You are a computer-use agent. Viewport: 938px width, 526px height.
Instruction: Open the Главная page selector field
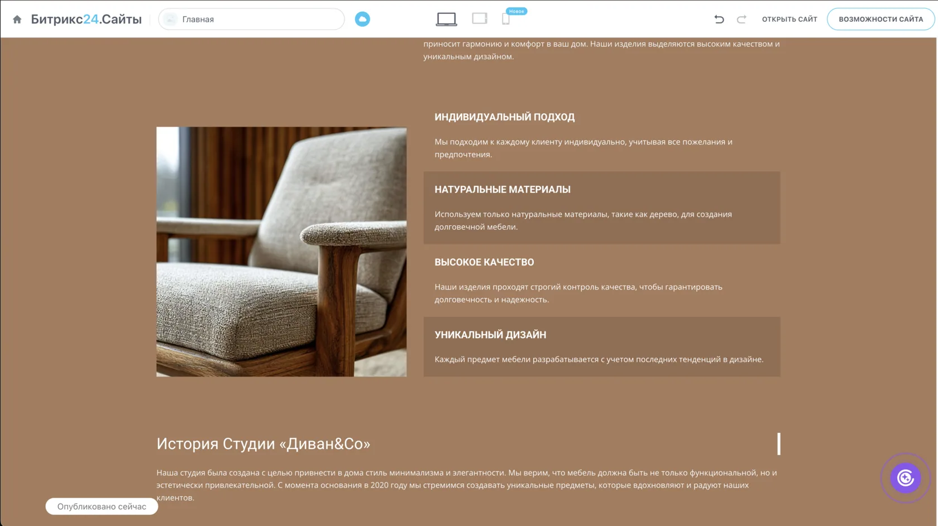pos(251,19)
